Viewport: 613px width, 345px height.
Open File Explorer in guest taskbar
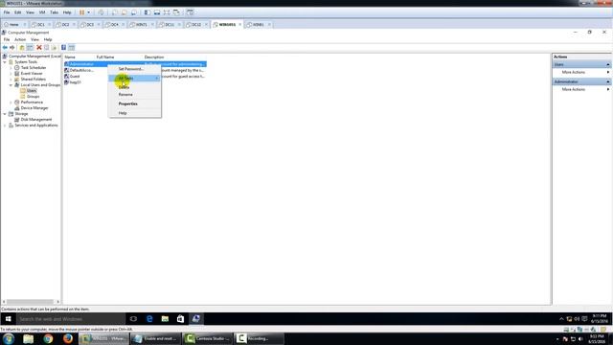pyautogui.click(x=165, y=319)
